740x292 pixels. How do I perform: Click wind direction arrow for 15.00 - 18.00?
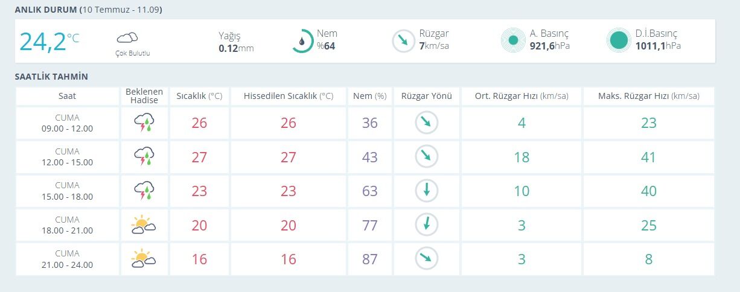pyautogui.click(x=426, y=191)
